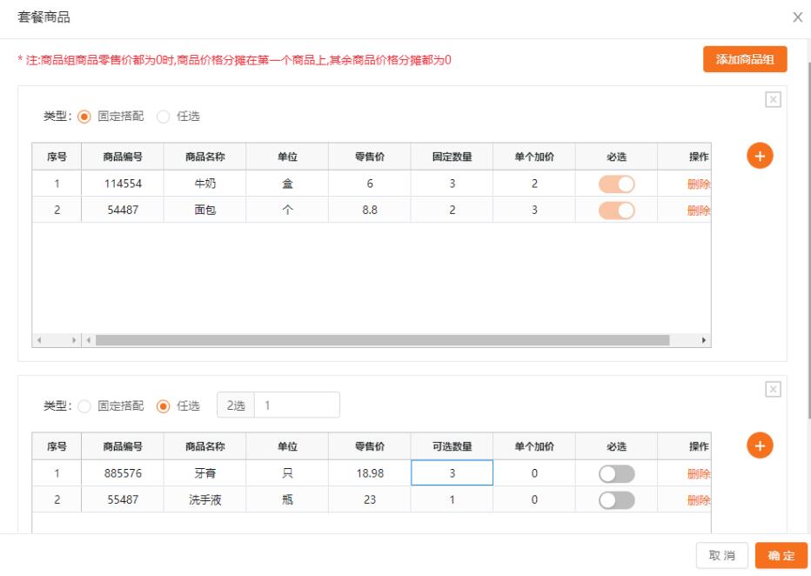Screen dimensions: 811x576
Task: Add product to second group with plus
Action: pyautogui.click(x=760, y=445)
